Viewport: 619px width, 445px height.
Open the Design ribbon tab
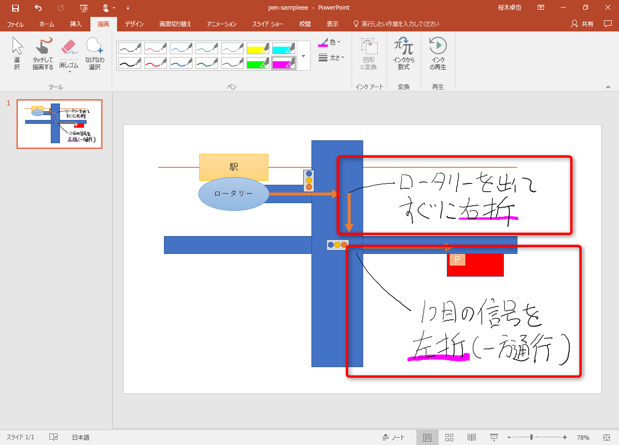tap(134, 24)
